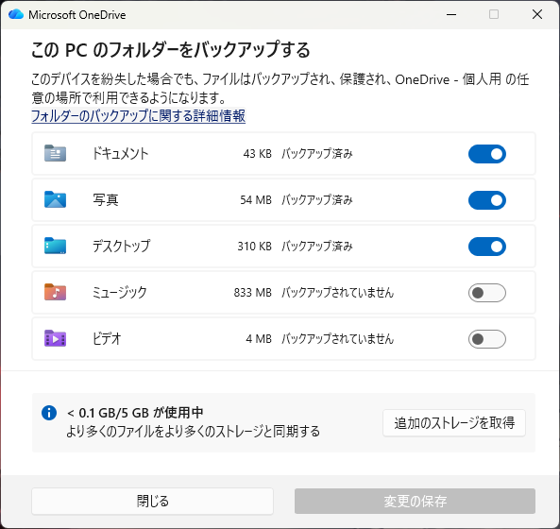Screen dimensions: 560x529
Task: Click the < 0.1 GB/5 GB が使用中 text
Action: [x=135, y=413]
